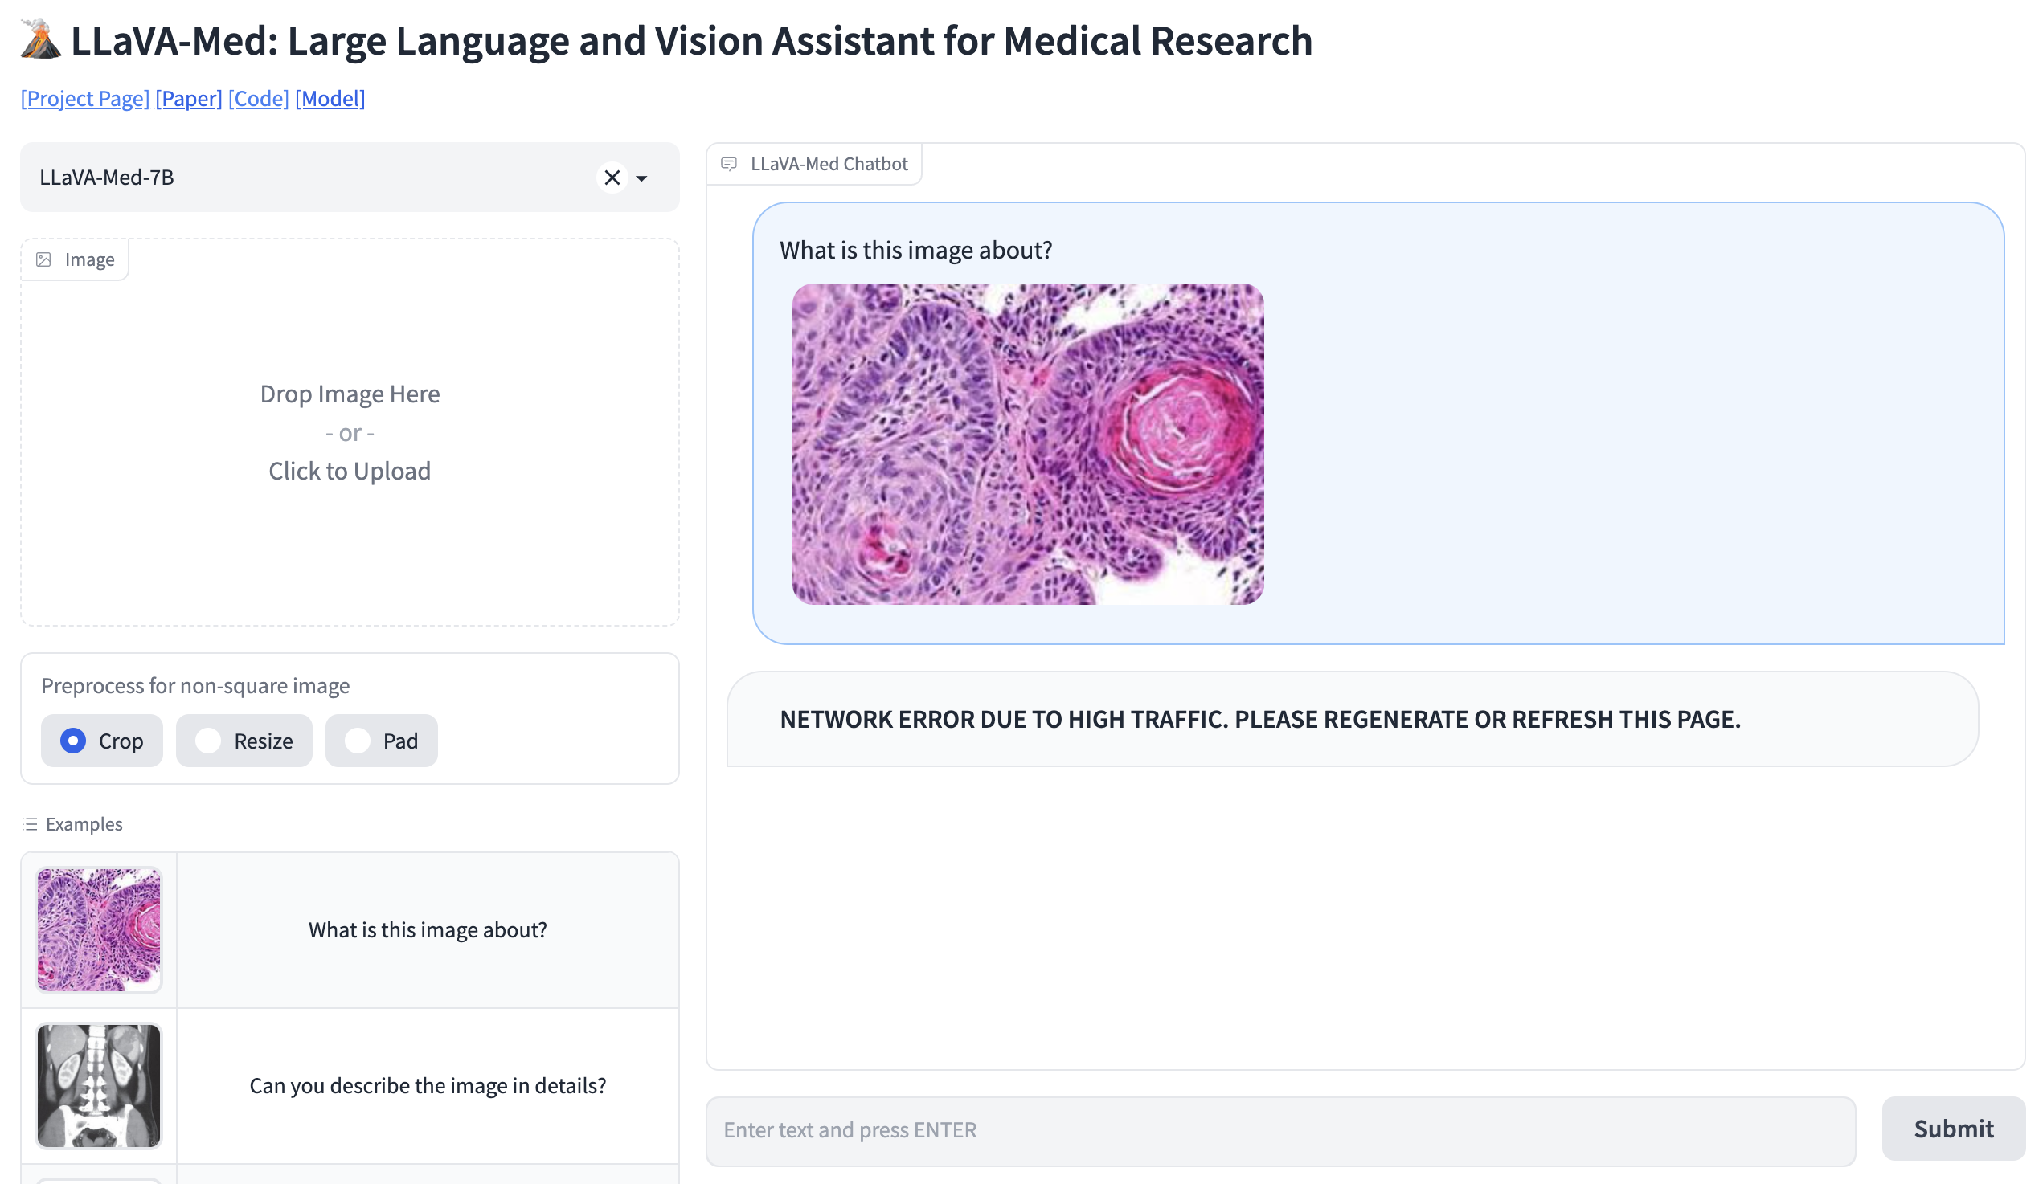The width and height of the screenshot is (2043, 1184).
Task: Click the Drop Image Here upload area
Action: point(350,433)
